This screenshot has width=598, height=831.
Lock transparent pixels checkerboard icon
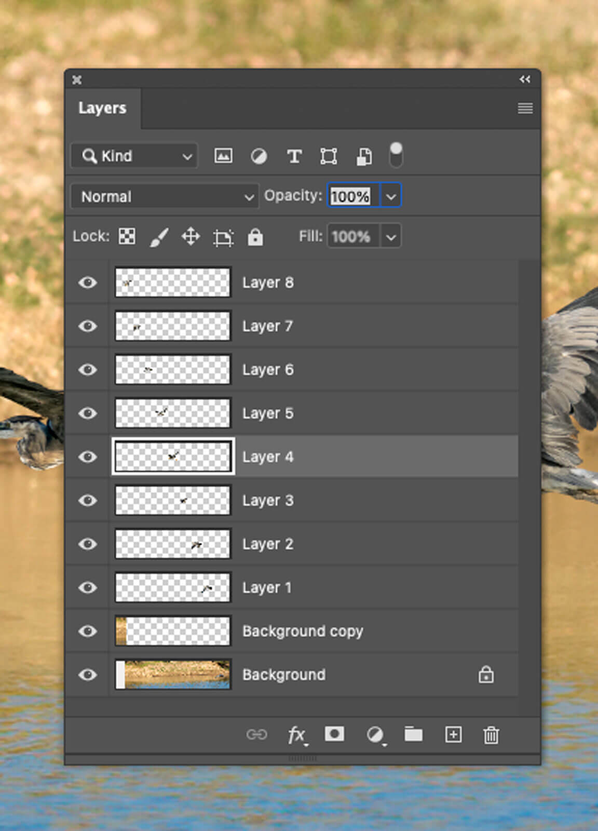coord(127,236)
